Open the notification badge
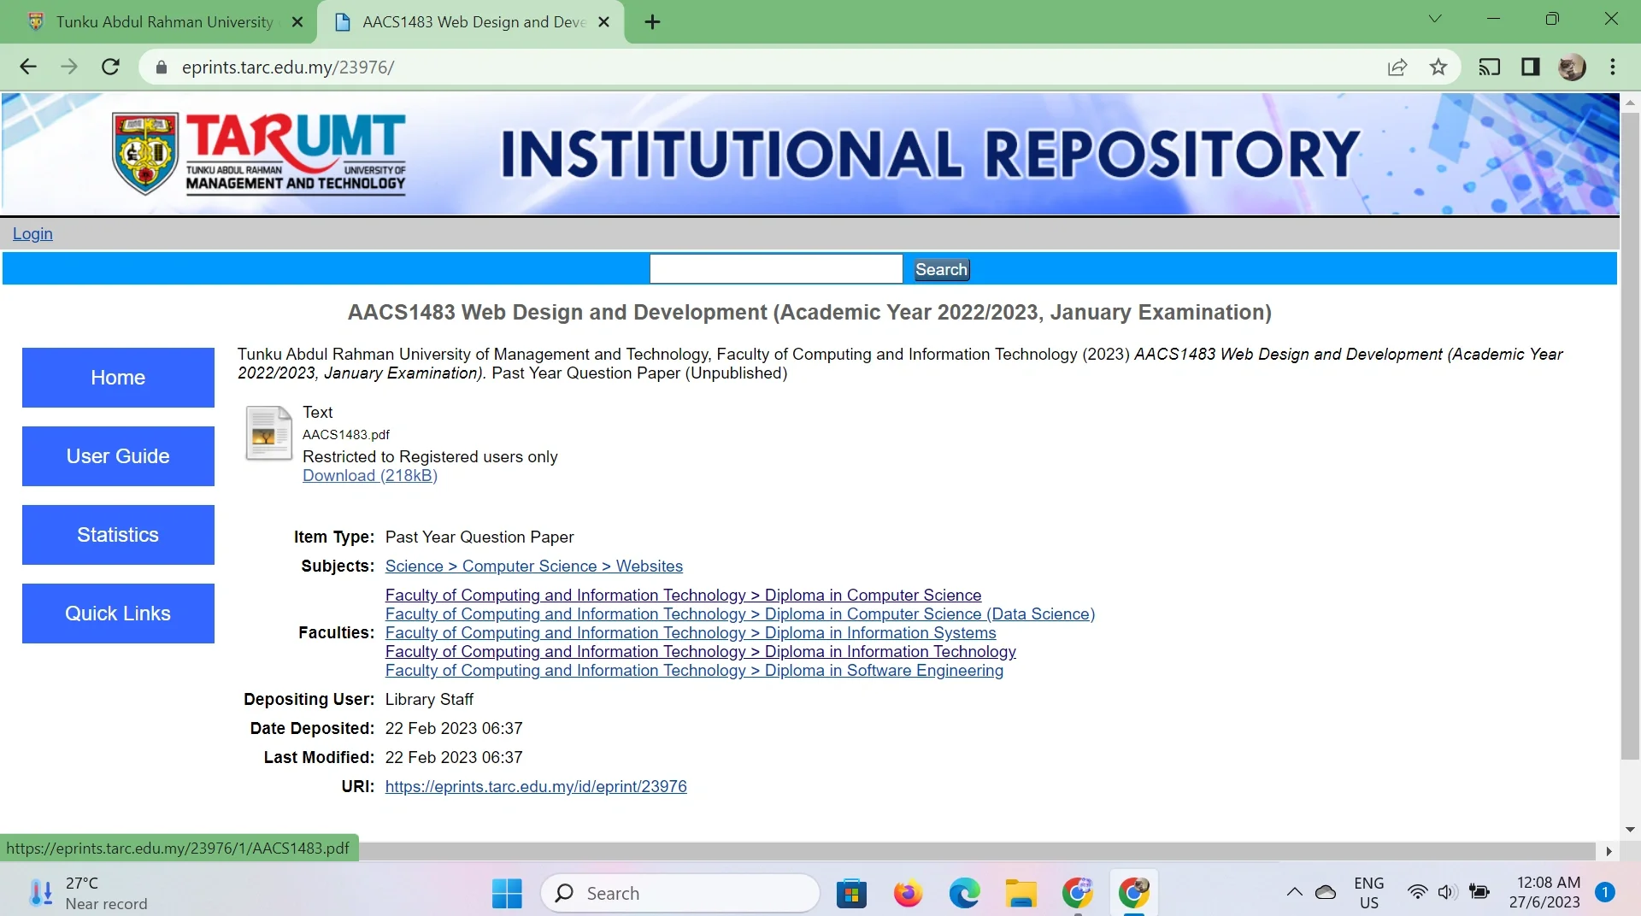 click(1605, 893)
